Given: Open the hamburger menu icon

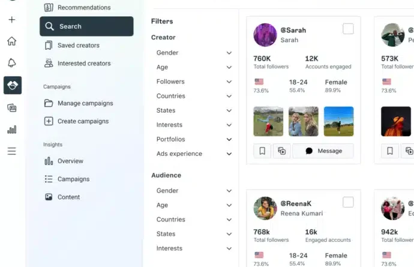Looking at the screenshot, I should pos(11,151).
